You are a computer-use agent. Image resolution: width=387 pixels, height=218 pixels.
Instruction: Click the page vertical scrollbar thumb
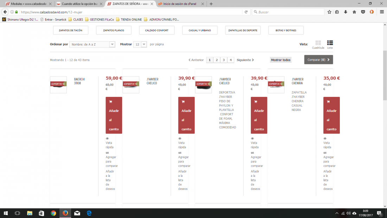[x=385, y=75]
